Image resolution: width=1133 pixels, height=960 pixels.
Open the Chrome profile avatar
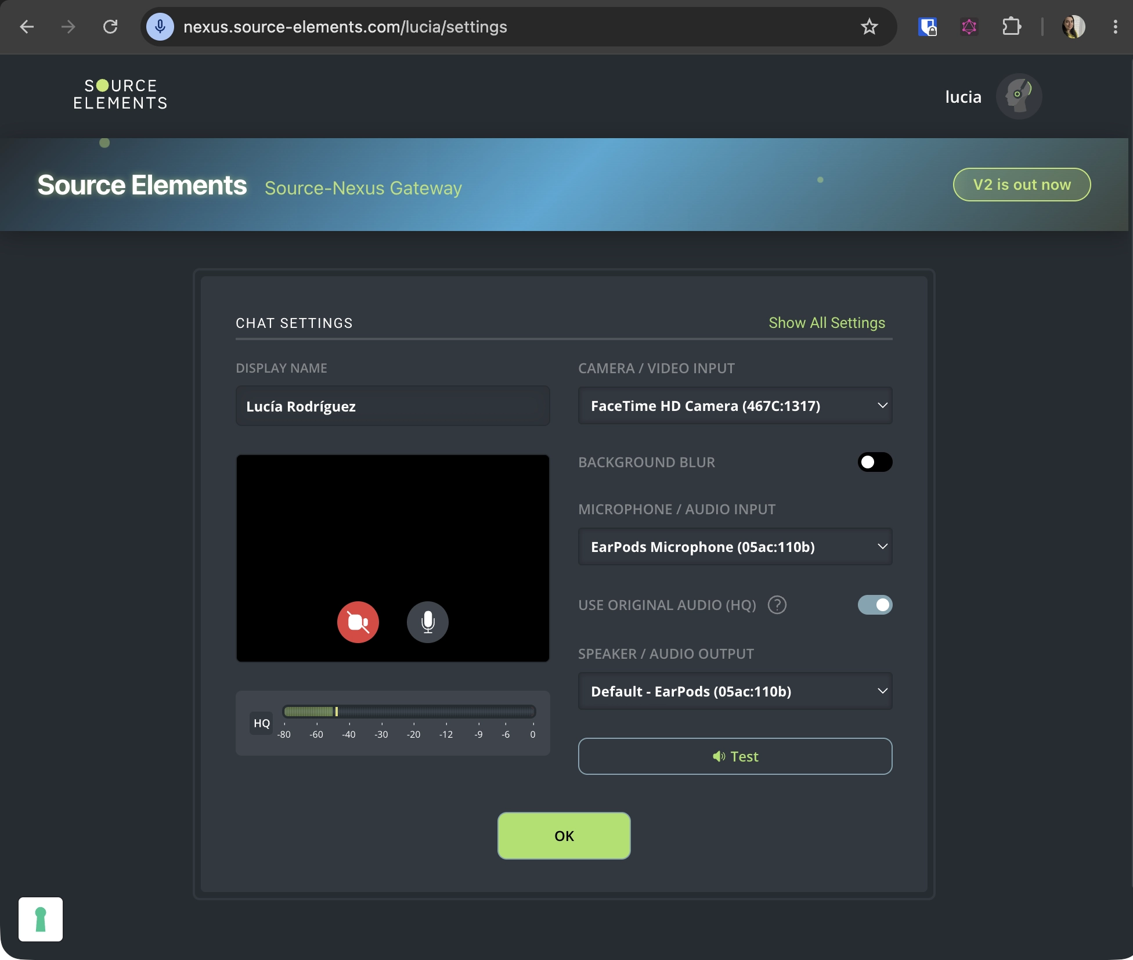tap(1073, 27)
